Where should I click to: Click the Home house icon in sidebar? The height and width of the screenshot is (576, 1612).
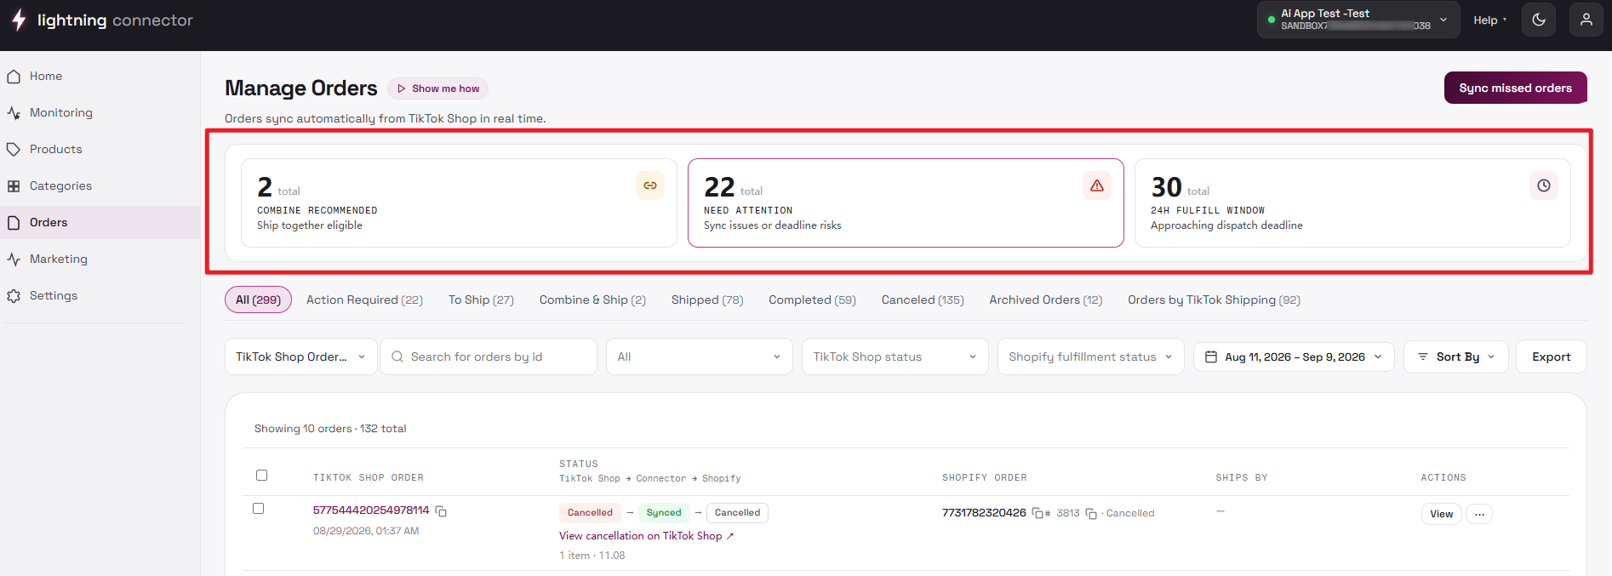[14, 77]
